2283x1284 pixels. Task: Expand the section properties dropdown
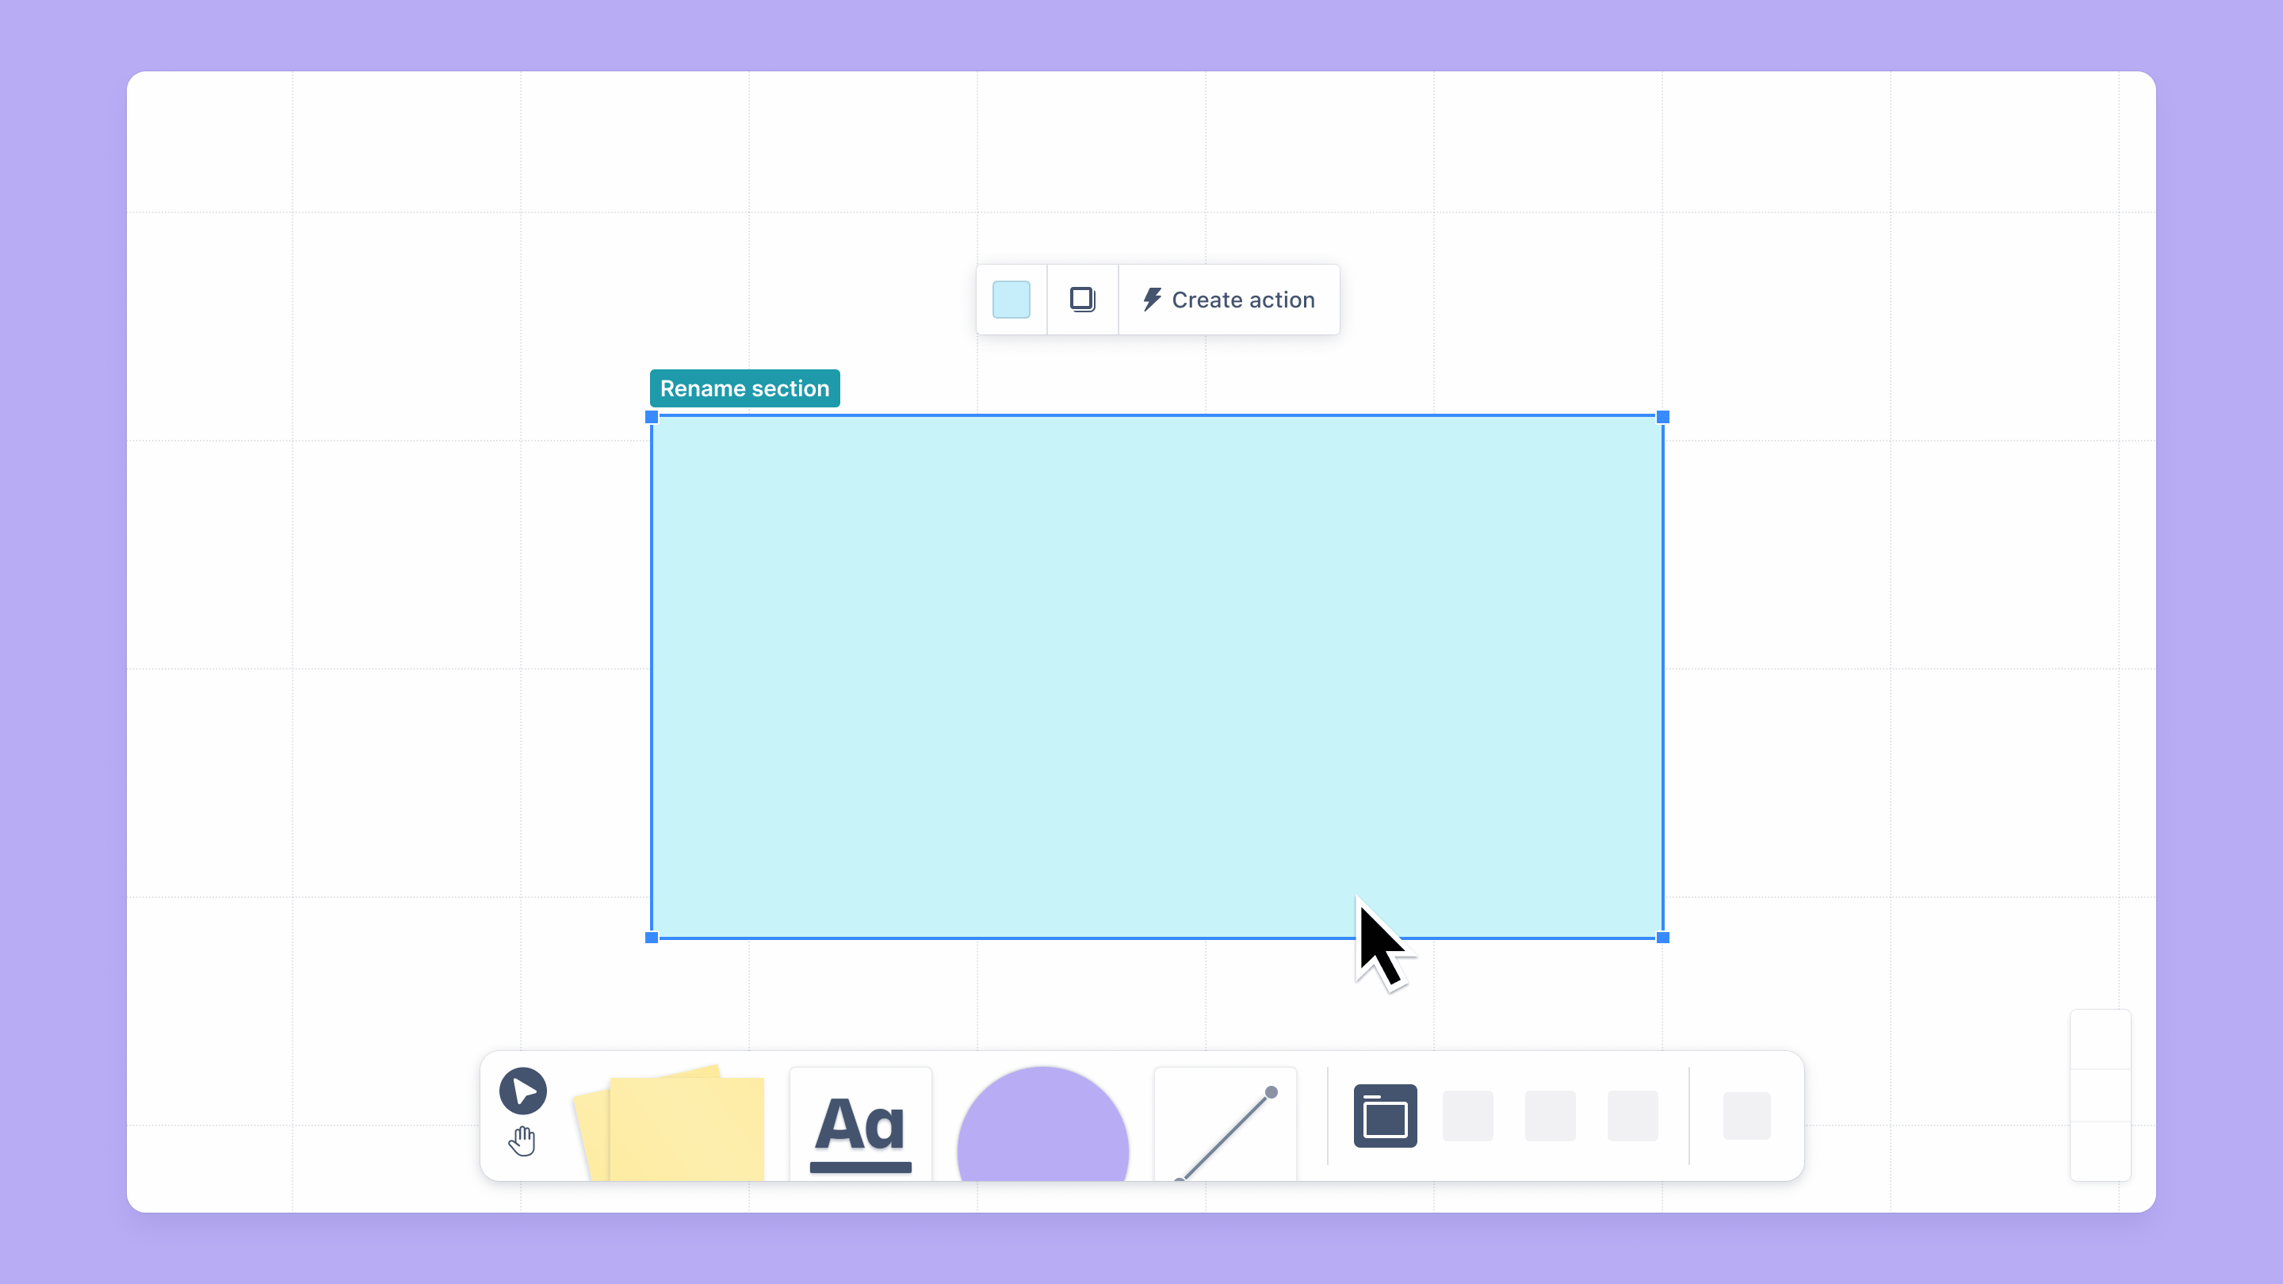[x=1082, y=300]
